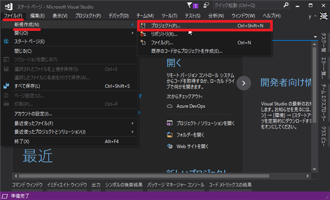Click フォルダーを開く link
The width and height of the screenshot is (330, 200).
point(190,135)
